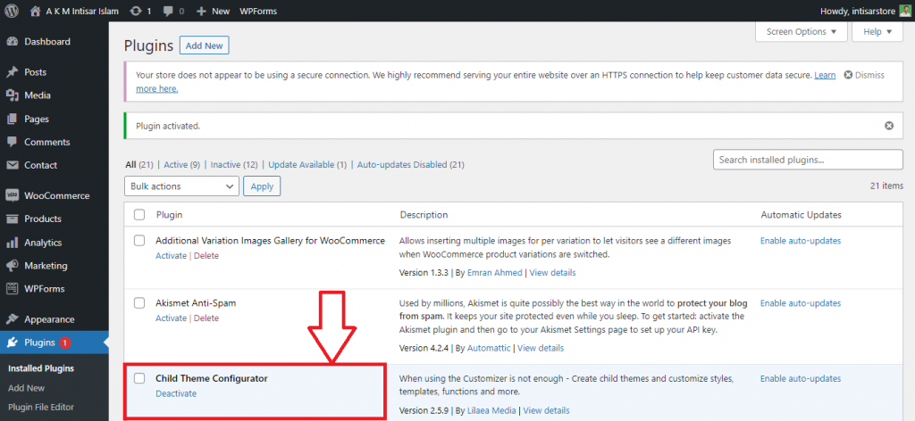
Task: Enable auto-updates for Child Theme Configurator
Action: click(800, 378)
